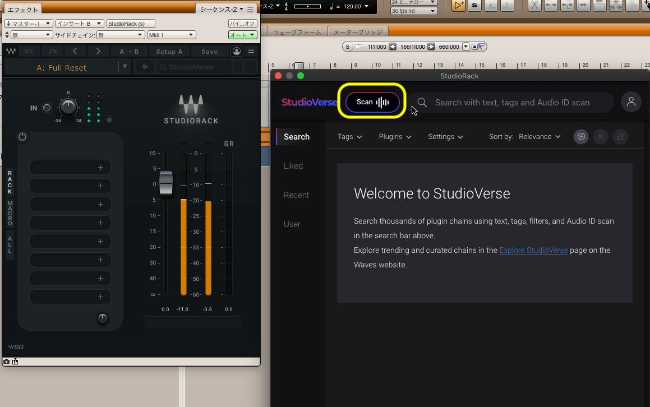This screenshot has width=650, height=407.
Task: Open the User section in StudioVerse
Action: click(292, 224)
